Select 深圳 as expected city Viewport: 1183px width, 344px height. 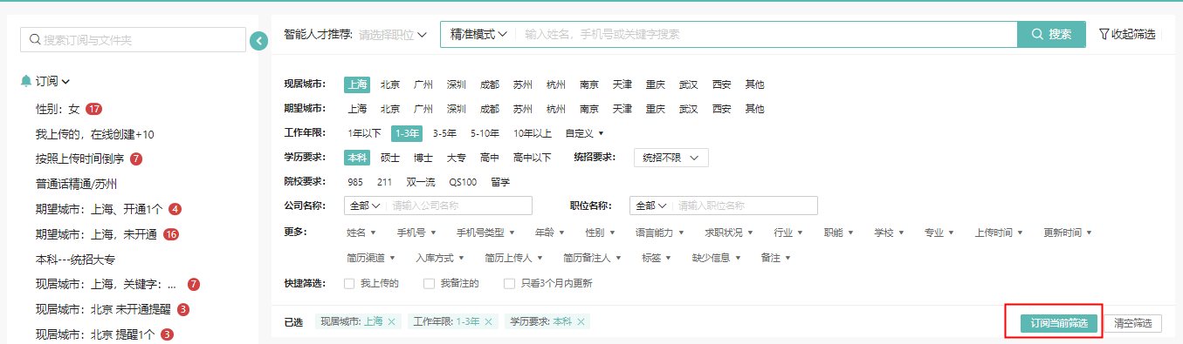coord(457,109)
